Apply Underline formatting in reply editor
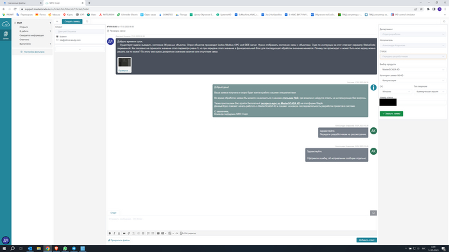The image size is (449, 252). 119,233
